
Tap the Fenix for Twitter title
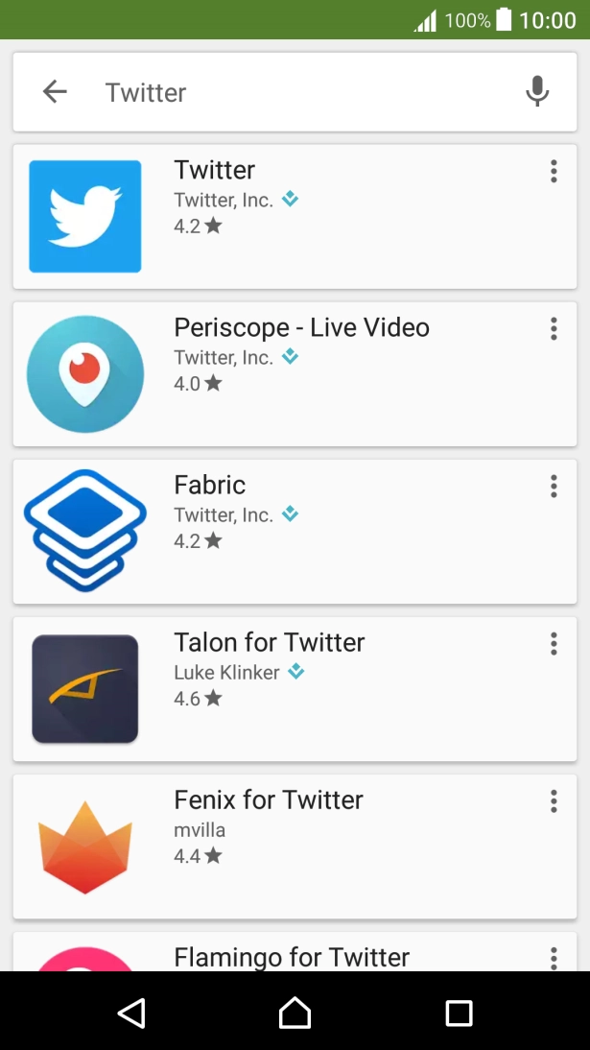tap(269, 799)
